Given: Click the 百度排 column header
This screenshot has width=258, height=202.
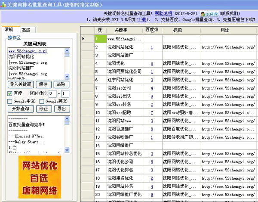Looking at the screenshot, I should [x=152, y=30].
